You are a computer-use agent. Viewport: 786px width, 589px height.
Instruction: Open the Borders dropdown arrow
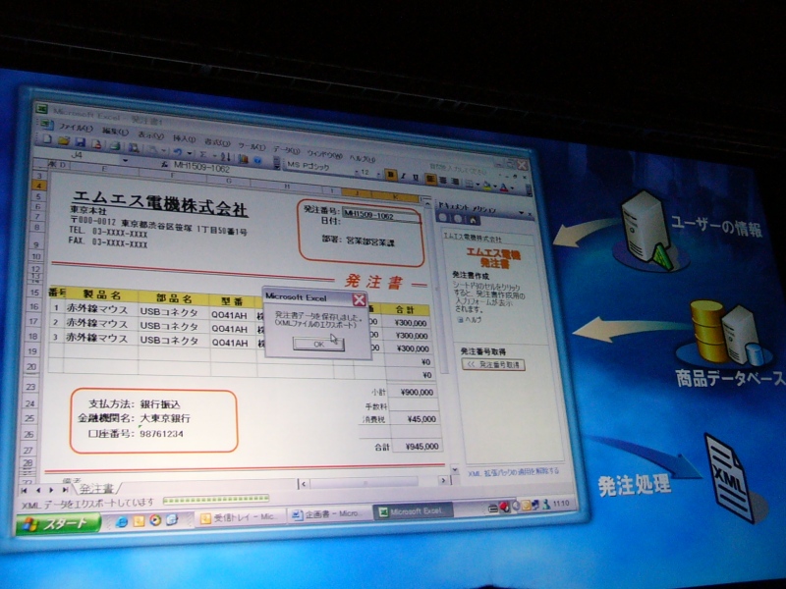(477, 185)
